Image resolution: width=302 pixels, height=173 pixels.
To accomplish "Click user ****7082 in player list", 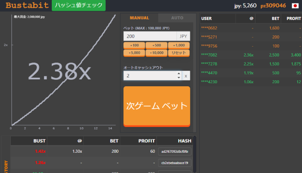I will (210, 55).
